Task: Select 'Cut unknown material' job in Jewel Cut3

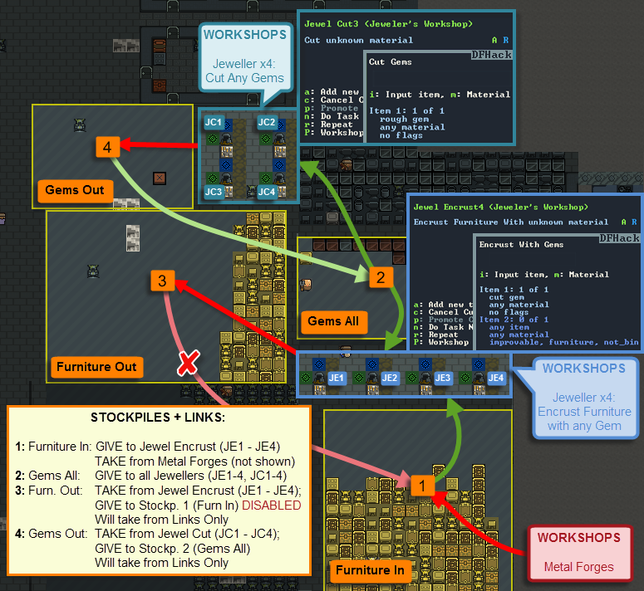Action: click(x=358, y=40)
